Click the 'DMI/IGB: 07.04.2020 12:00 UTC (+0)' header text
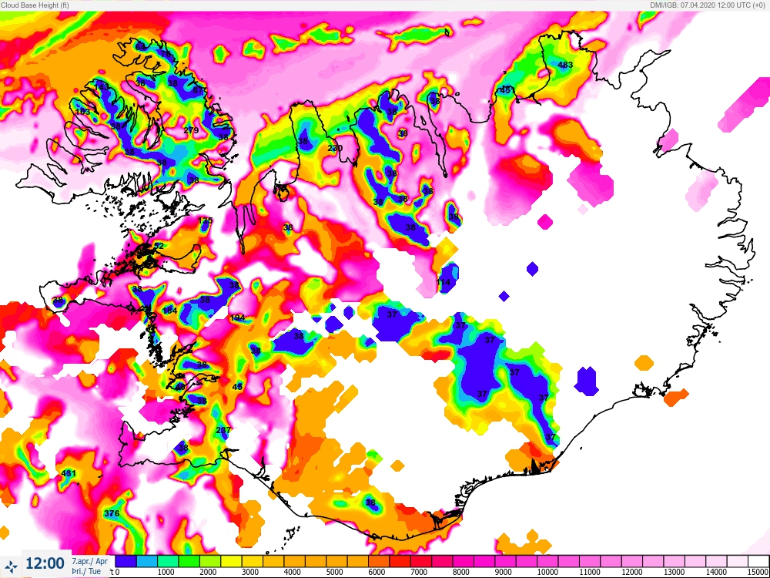 [x=708, y=5]
